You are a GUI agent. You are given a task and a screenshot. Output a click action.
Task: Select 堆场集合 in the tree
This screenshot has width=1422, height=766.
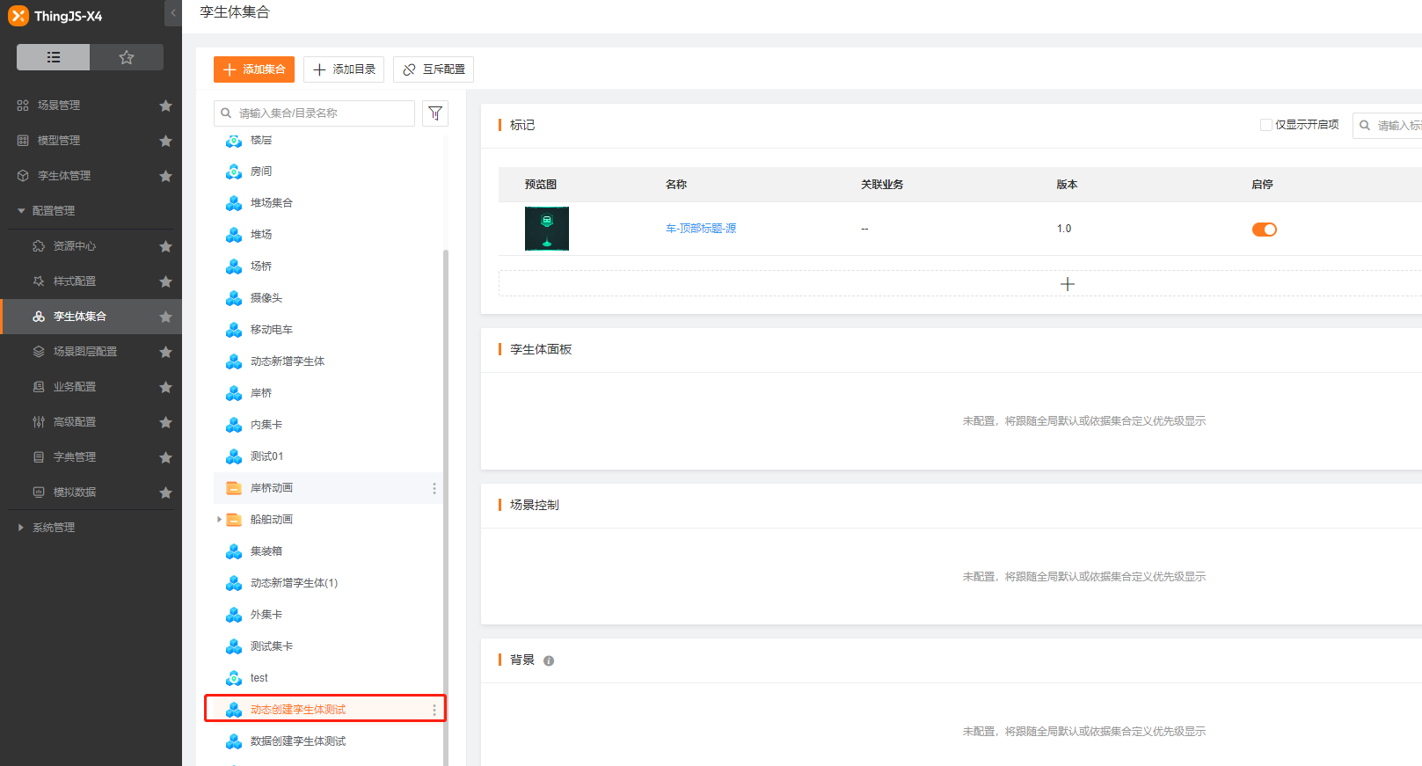[271, 203]
